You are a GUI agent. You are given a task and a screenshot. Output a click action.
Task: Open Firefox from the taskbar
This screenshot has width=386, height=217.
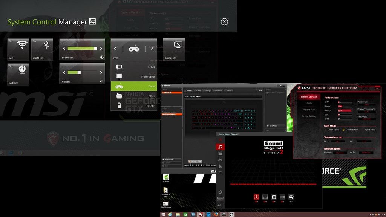[x=216, y=214]
